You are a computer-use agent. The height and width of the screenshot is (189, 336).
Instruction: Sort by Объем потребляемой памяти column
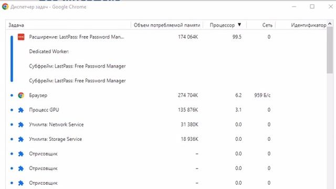[167, 25]
